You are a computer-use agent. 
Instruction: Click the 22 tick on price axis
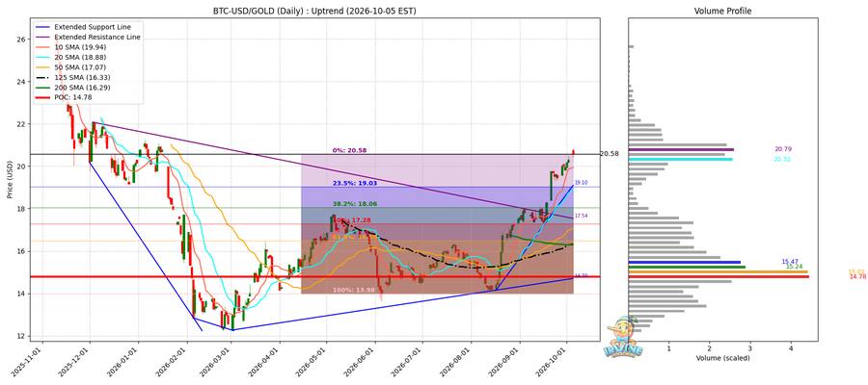[20, 124]
